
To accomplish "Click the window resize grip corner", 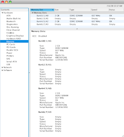I will pyautogui.click(x=123, y=136).
